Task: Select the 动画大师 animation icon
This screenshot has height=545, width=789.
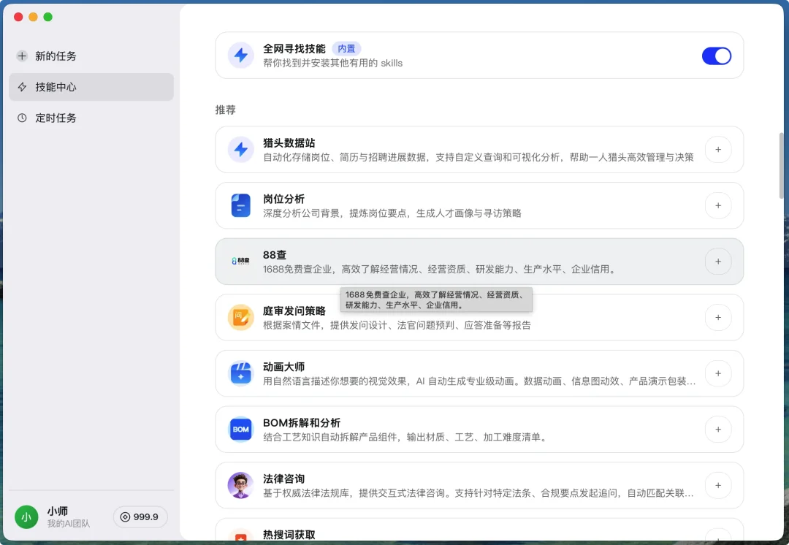Action: pyautogui.click(x=241, y=373)
